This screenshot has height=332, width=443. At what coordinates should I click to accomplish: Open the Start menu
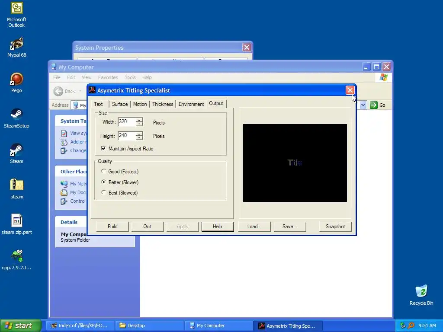point(20,326)
